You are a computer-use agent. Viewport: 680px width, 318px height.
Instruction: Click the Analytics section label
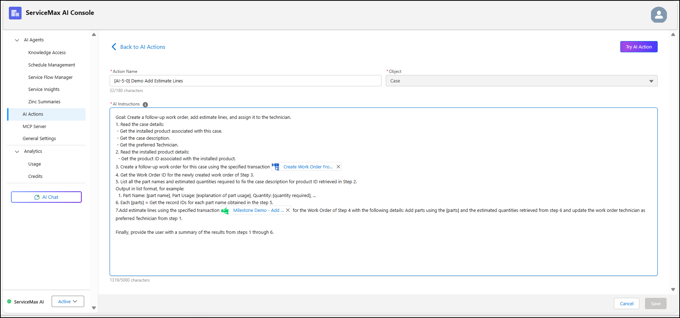33,151
